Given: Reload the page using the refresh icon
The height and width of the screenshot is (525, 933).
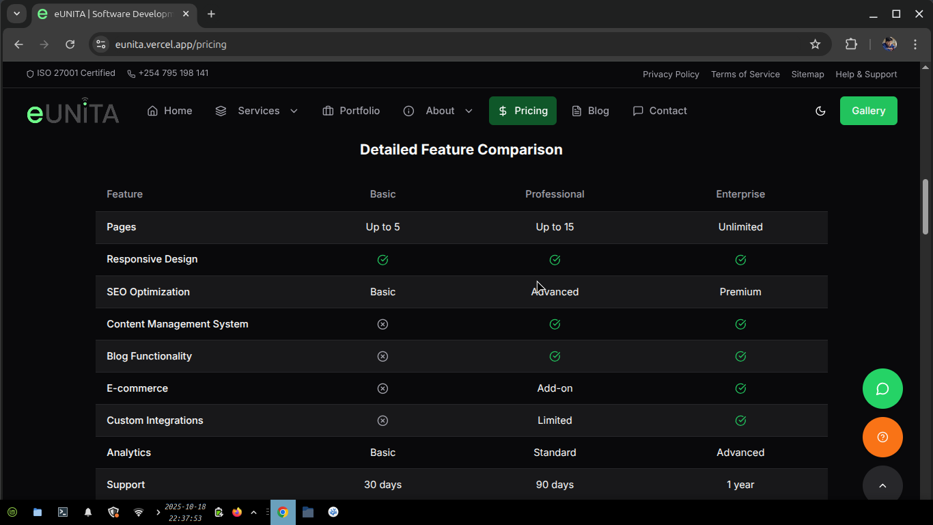Looking at the screenshot, I should 70,44.
